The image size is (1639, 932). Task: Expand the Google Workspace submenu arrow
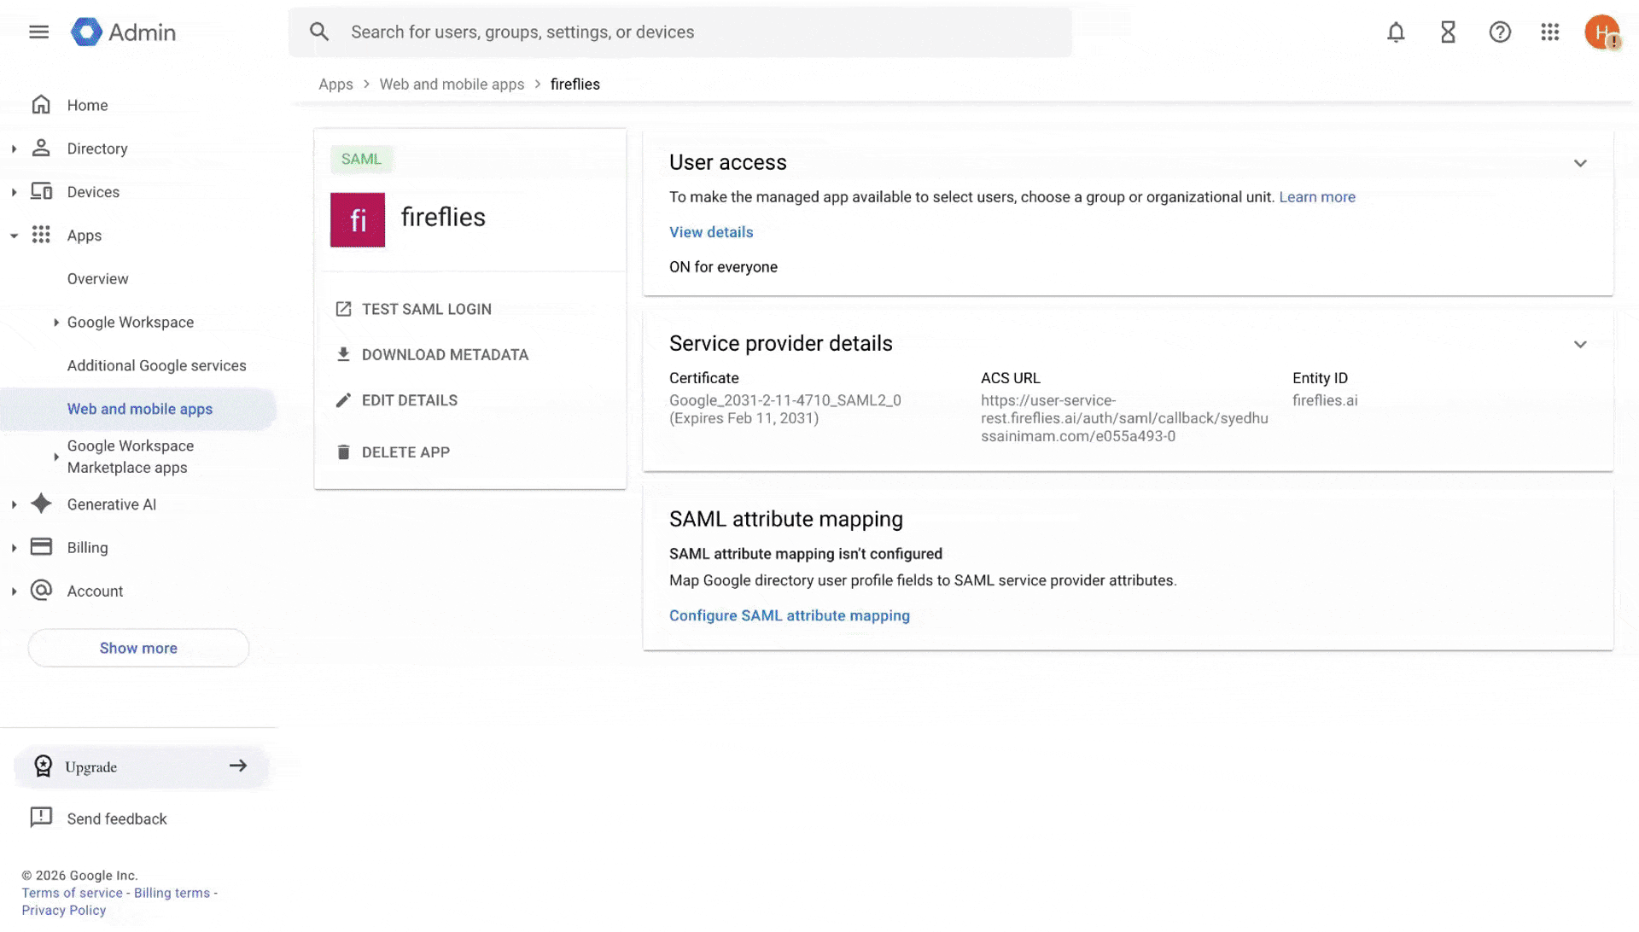point(56,323)
